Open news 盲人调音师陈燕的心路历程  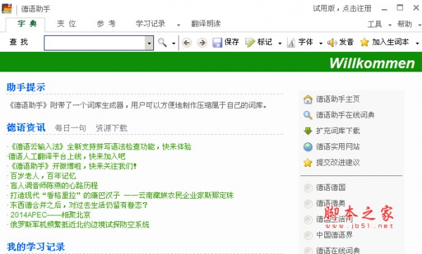pos(54,186)
